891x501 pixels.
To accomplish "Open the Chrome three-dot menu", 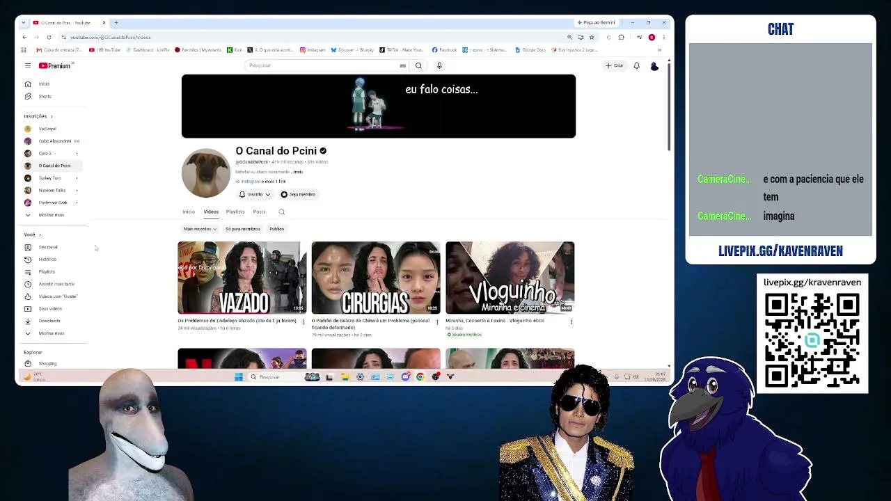I will [x=663, y=37].
